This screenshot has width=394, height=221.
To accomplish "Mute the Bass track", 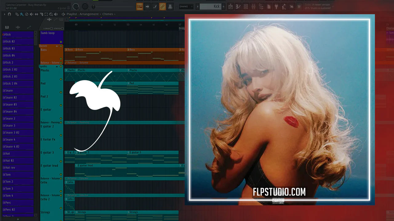I will coord(61,59).
